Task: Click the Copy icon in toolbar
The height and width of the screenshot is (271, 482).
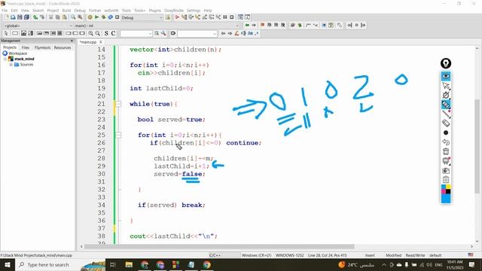Action: 57,17
